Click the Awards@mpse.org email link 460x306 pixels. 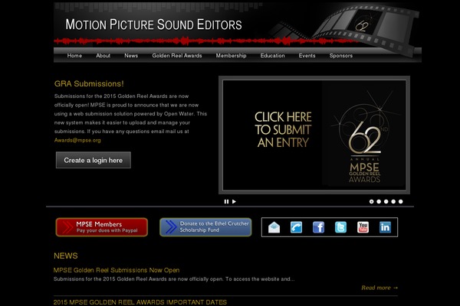[x=77, y=140]
